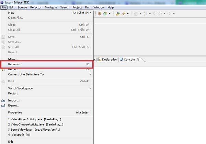Choose Exit from the File menu
Image resolution: width=206 pixels, height=144 pixels.
(47, 142)
